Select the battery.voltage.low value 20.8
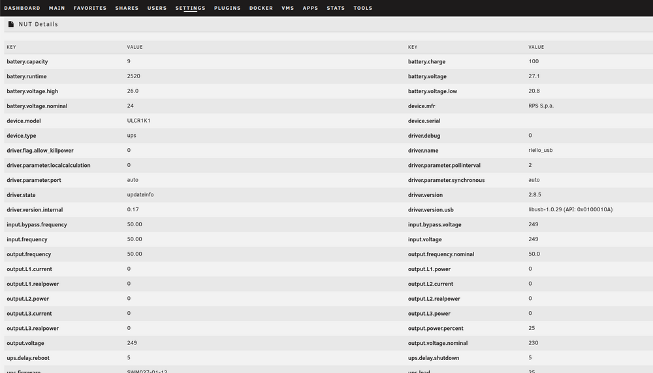 pyautogui.click(x=534, y=91)
